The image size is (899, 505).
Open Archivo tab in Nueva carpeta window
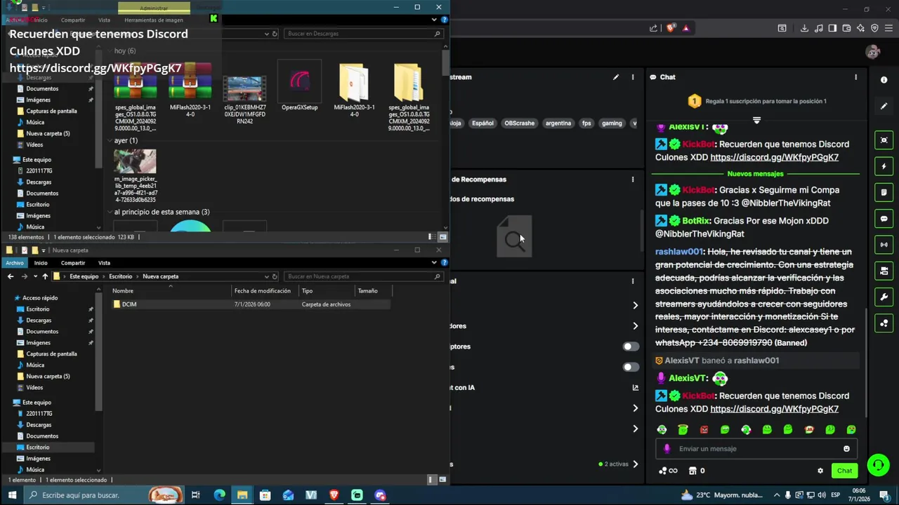coord(15,263)
